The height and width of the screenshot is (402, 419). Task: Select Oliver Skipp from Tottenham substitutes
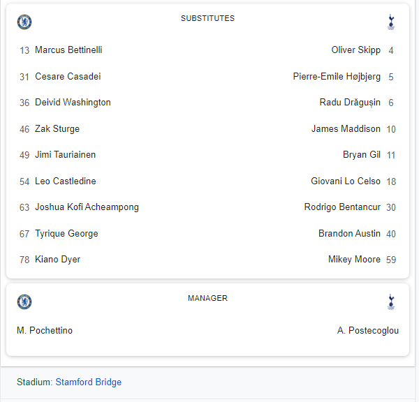(356, 50)
